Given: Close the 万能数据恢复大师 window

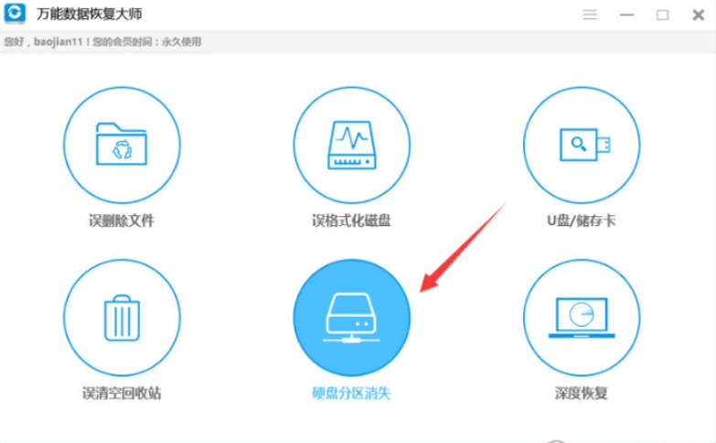Looking at the screenshot, I should tap(699, 15).
